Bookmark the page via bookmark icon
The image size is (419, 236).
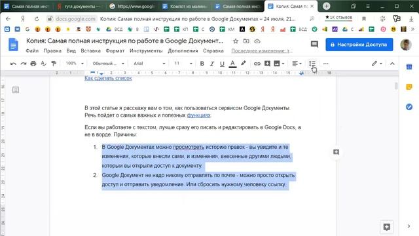(x=364, y=19)
